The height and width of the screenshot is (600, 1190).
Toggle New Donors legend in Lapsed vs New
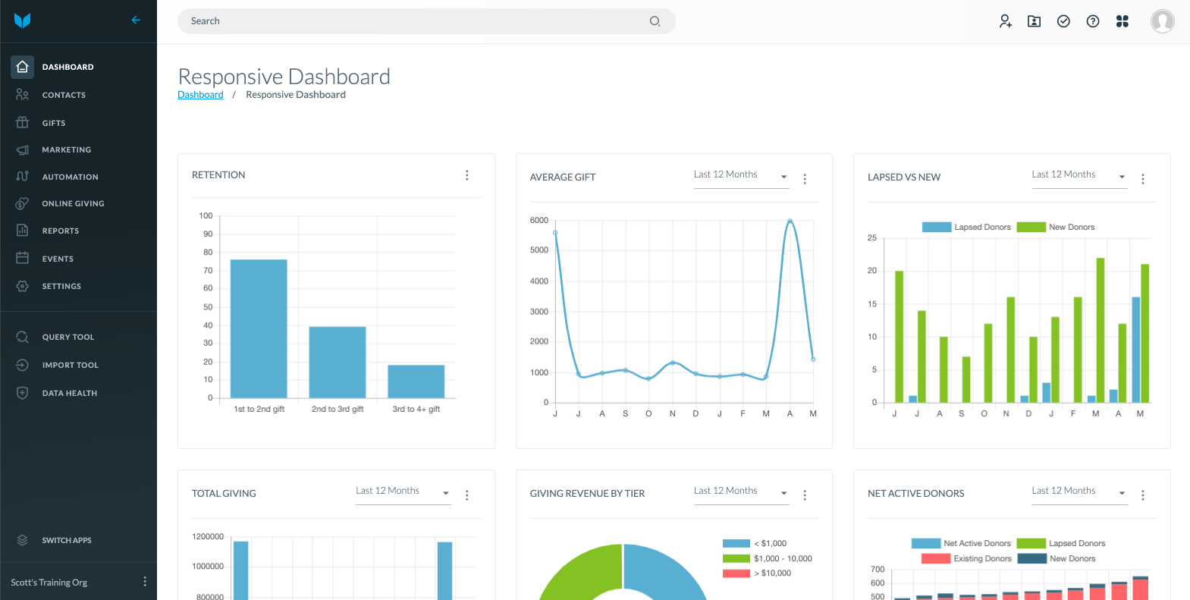pos(1056,227)
